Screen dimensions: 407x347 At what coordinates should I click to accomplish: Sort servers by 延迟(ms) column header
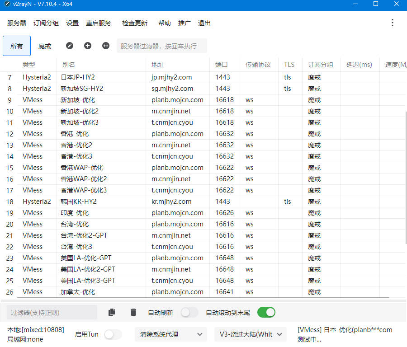[x=359, y=65]
